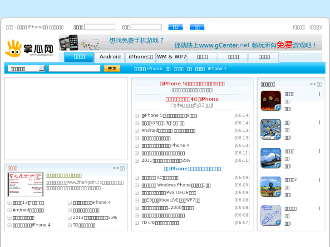Click the igda subtitle under 4G iPhone headline

click(192, 105)
